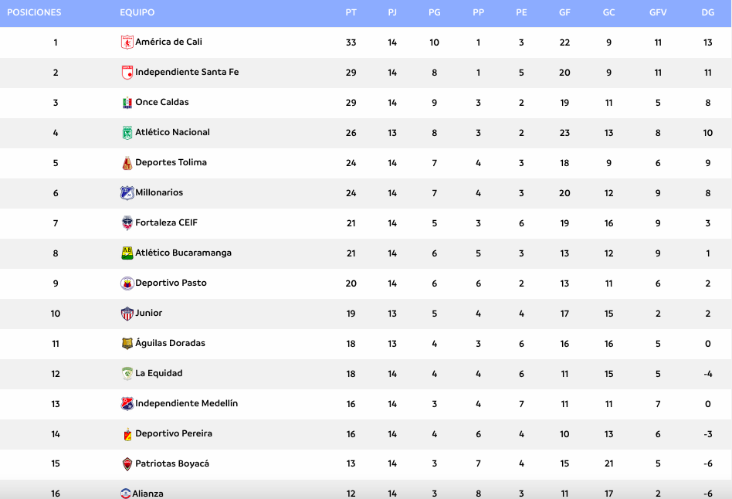Click the Independiente Santa Fe crest icon
Screen dimensions: 732x499
coord(127,73)
